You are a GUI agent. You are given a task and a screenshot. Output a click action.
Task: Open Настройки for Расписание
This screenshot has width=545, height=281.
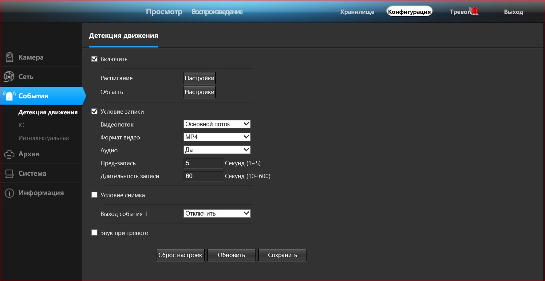tap(199, 78)
